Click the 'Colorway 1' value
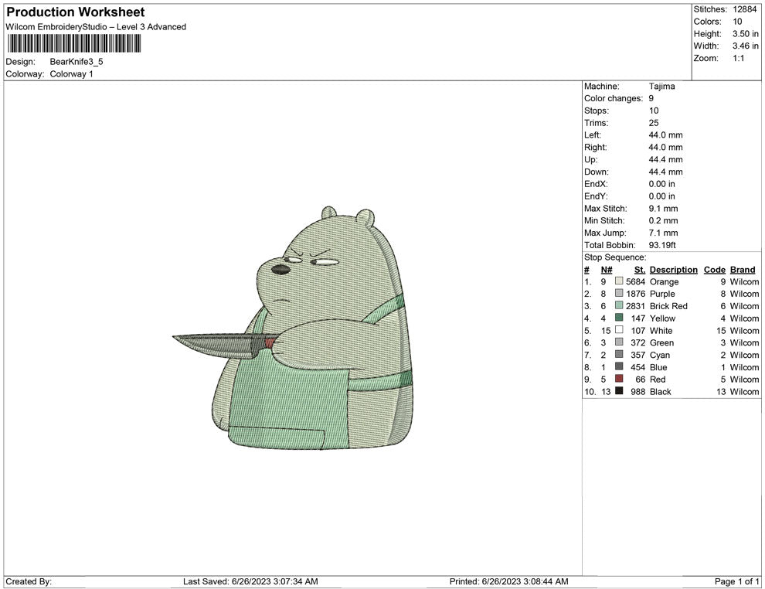765x589 pixels. (x=71, y=74)
